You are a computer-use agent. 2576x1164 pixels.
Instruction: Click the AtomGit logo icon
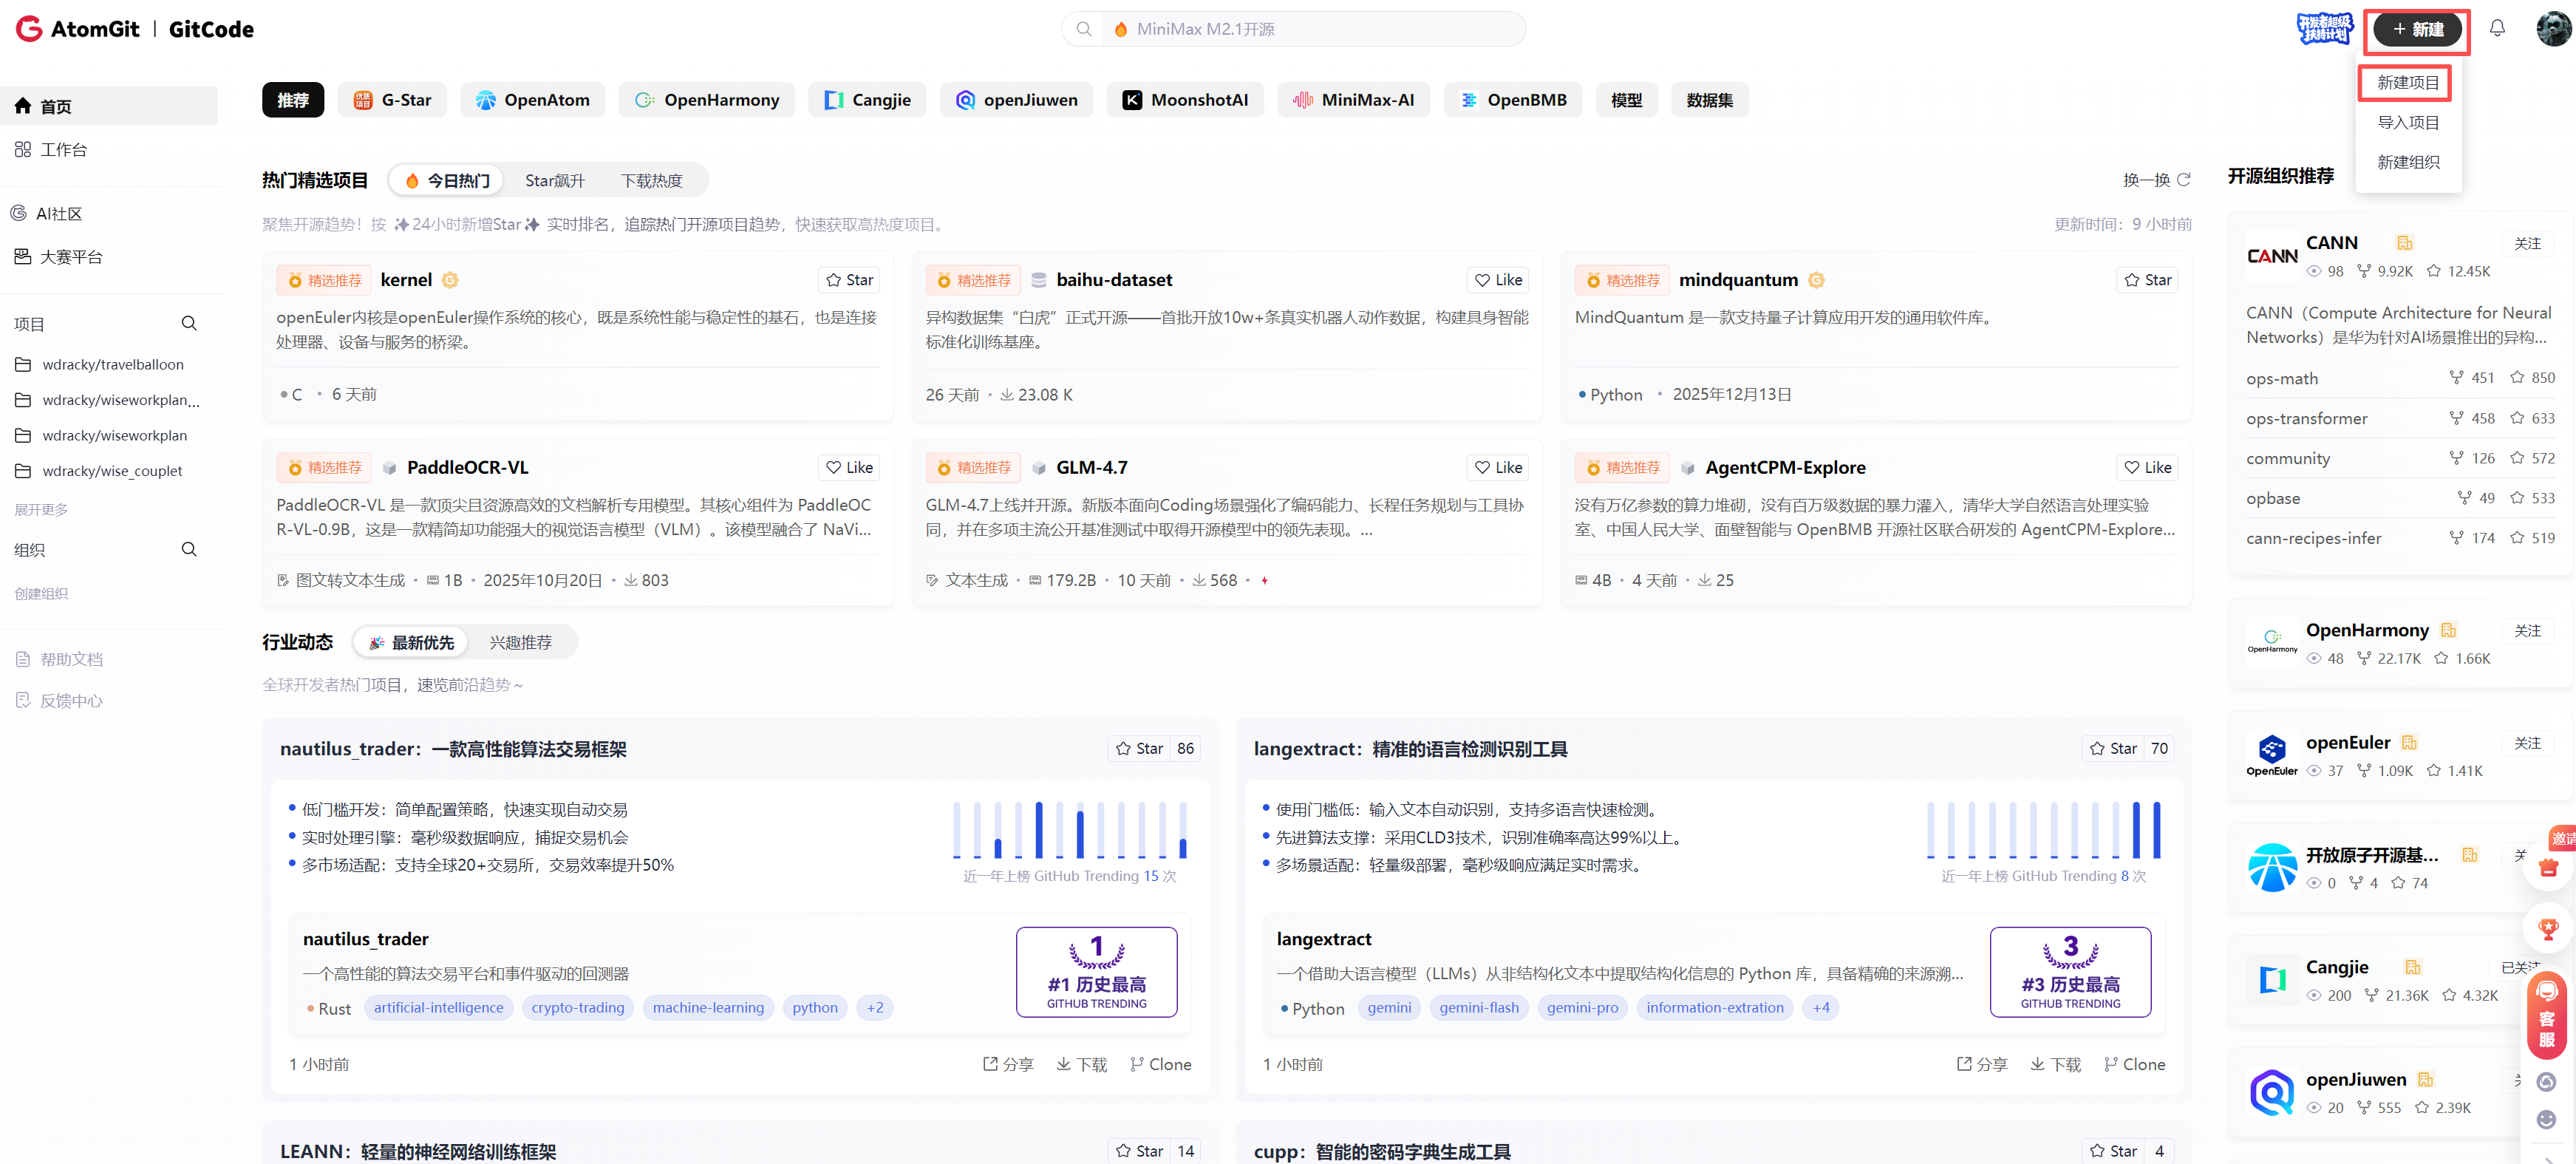(x=29, y=29)
